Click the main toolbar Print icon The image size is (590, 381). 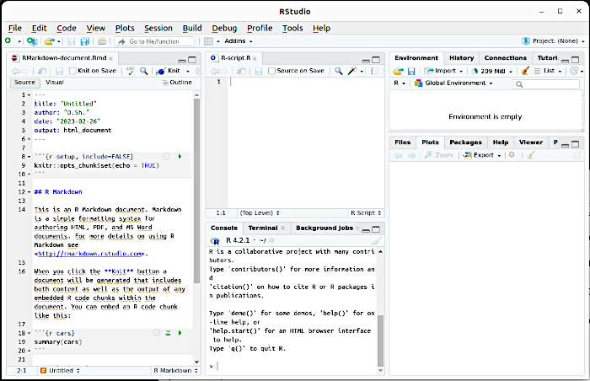point(102,41)
